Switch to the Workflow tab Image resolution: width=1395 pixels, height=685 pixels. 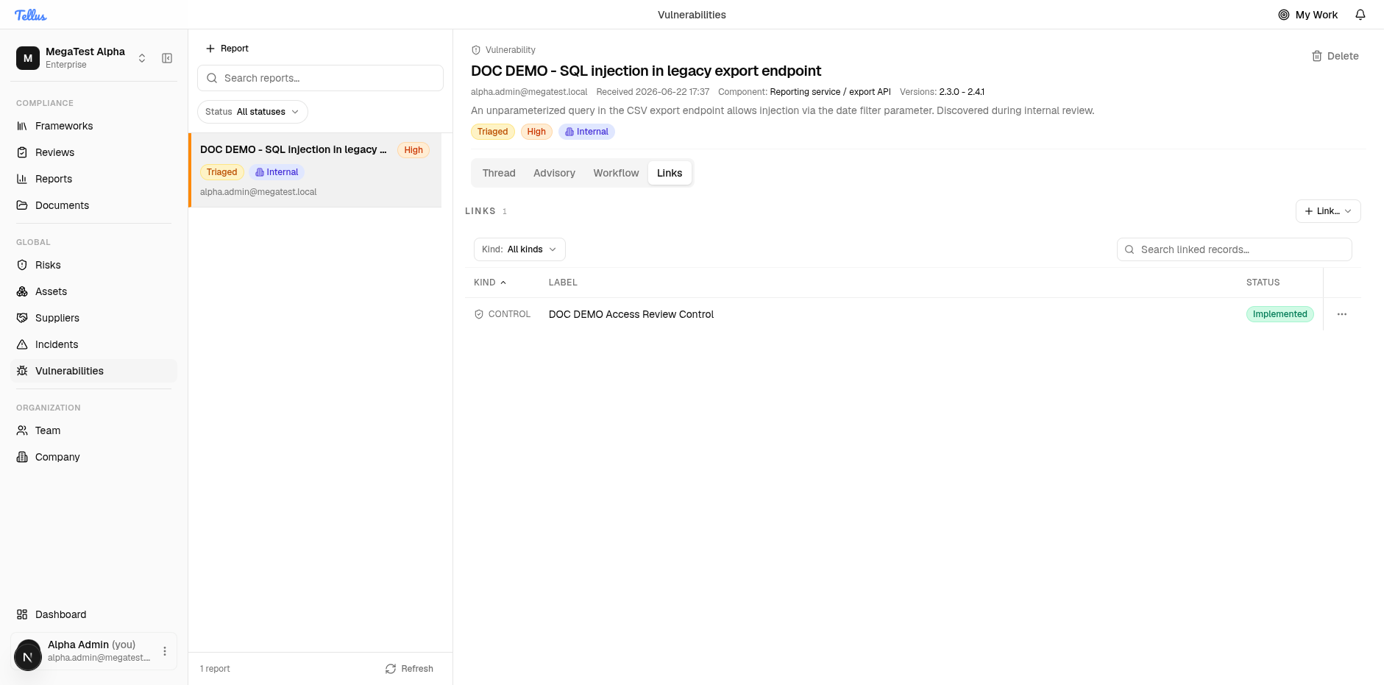[x=616, y=173]
